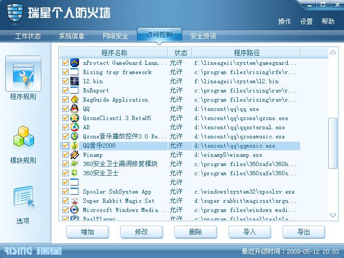Click the 修改 button

[142, 232]
